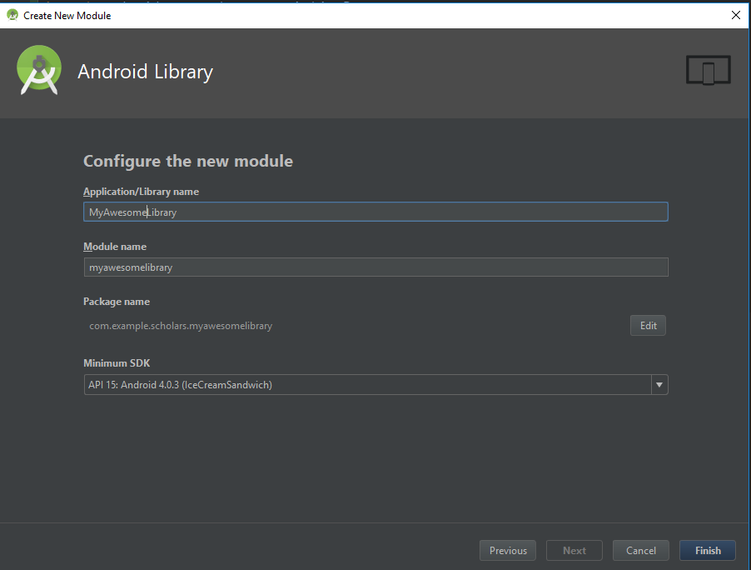The width and height of the screenshot is (751, 570).
Task: Click the tablet device icon top right
Action: point(708,70)
